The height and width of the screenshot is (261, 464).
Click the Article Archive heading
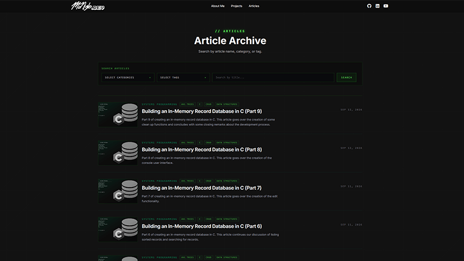230,41
